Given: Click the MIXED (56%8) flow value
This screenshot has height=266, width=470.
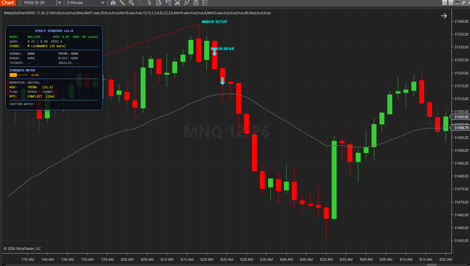Looking at the screenshot, I should [40, 92].
